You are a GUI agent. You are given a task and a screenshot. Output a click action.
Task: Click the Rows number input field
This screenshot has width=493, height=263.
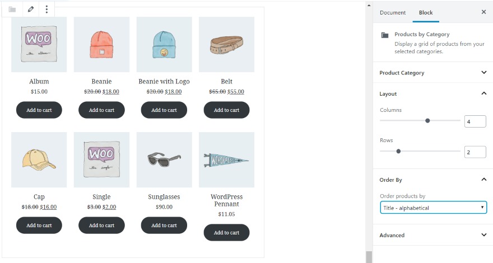[475, 152]
